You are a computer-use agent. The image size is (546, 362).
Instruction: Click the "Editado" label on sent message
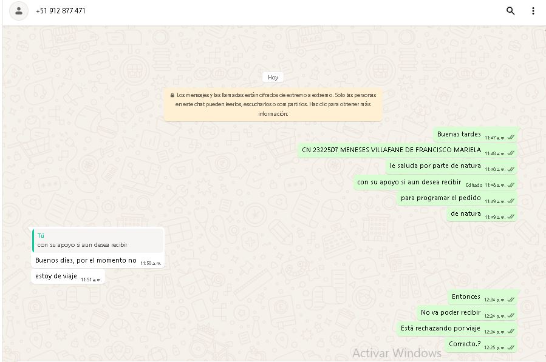(474, 185)
